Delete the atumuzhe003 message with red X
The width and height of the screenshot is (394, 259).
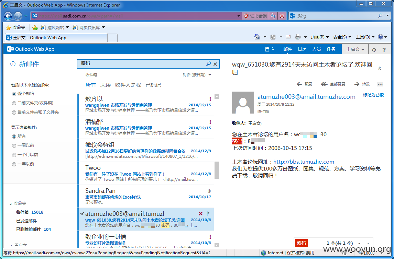pyautogui.click(x=200, y=214)
